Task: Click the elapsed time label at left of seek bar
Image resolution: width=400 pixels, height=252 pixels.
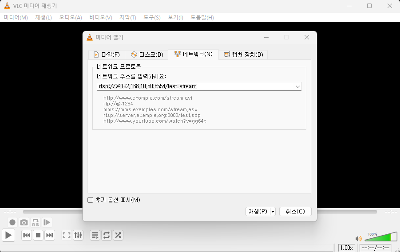Action: [x=10, y=212]
